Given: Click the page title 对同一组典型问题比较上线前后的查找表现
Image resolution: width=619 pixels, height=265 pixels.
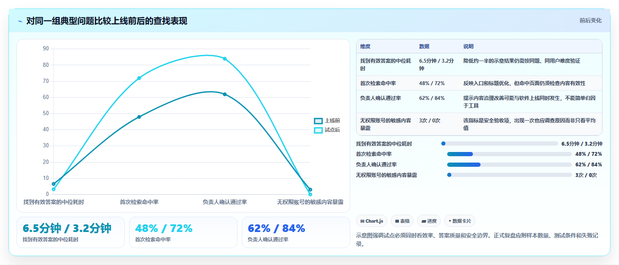Looking at the screenshot, I should (x=107, y=21).
